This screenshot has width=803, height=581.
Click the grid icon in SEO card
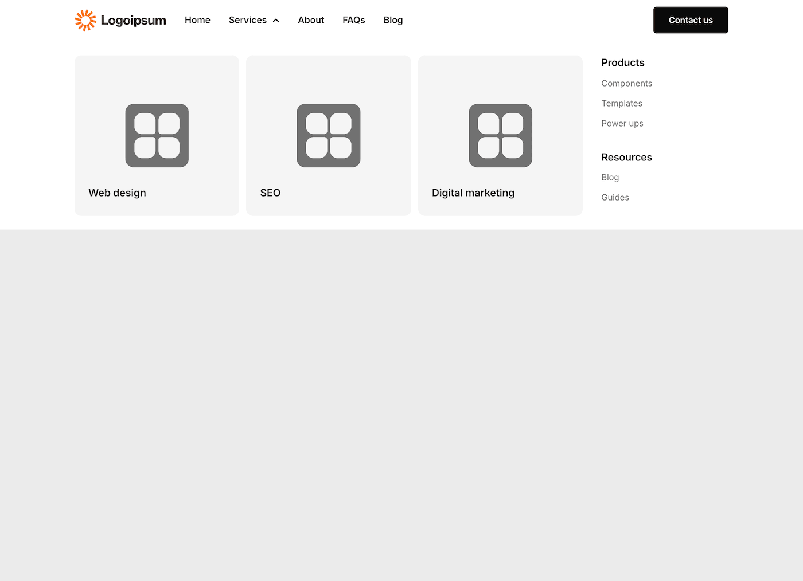[x=329, y=136]
